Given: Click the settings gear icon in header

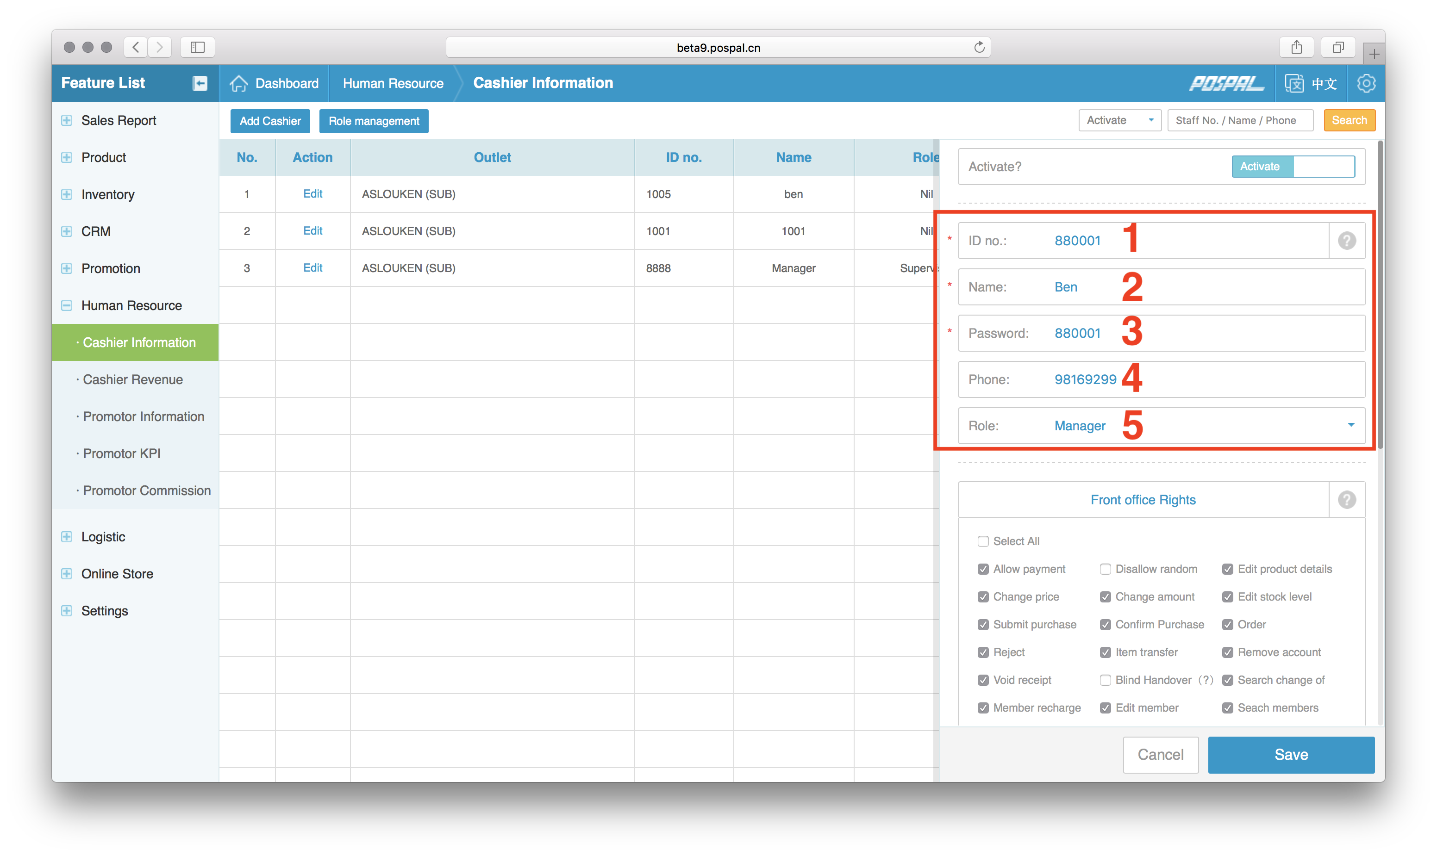Looking at the screenshot, I should coord(1366,83).
